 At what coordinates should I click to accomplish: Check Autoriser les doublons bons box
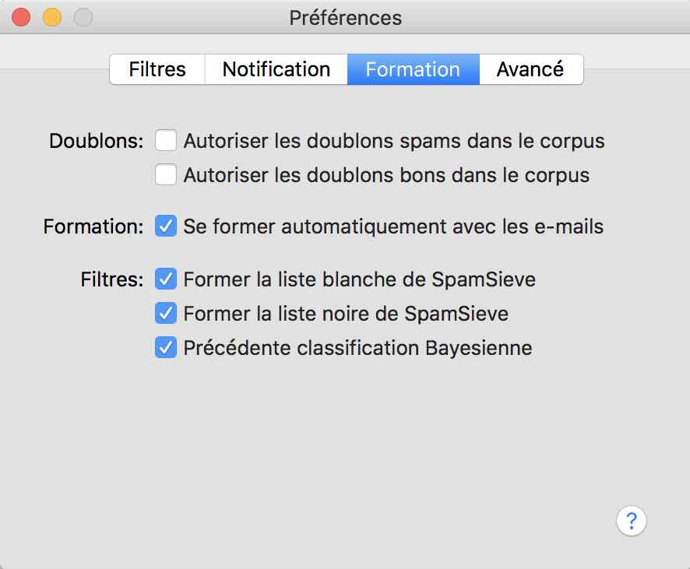point(166,174)
